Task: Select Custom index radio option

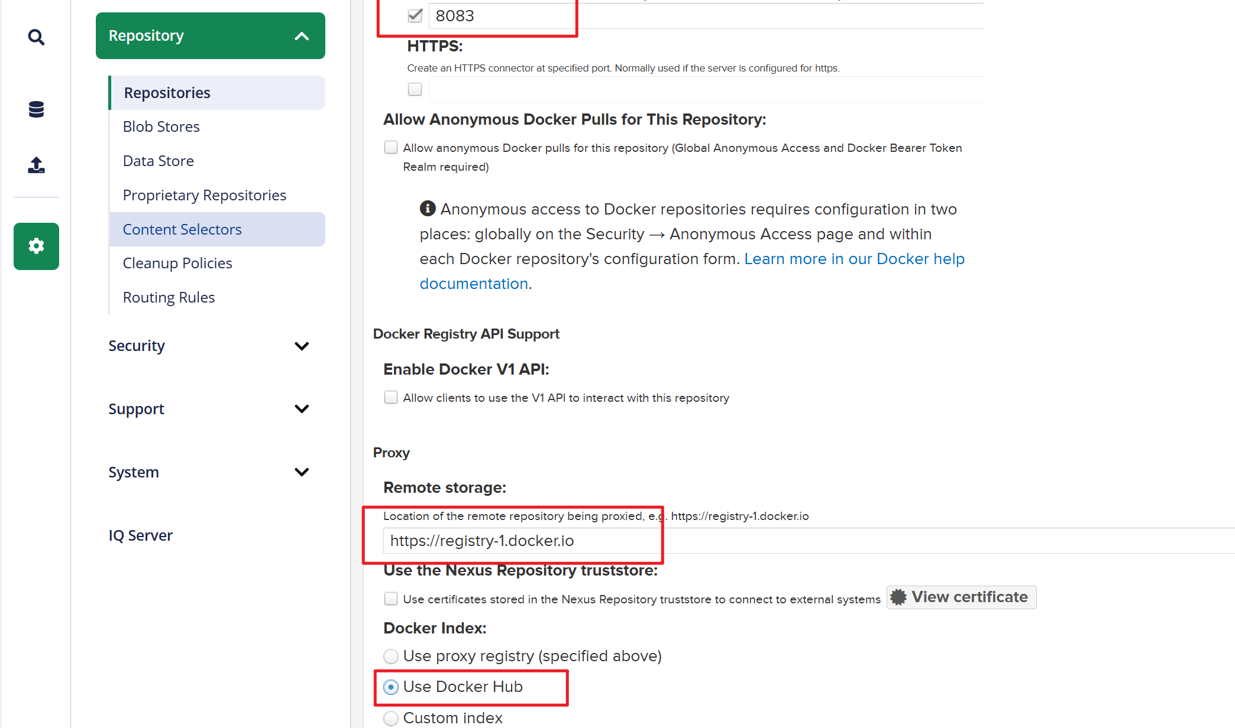Action: tap(391, 719)
